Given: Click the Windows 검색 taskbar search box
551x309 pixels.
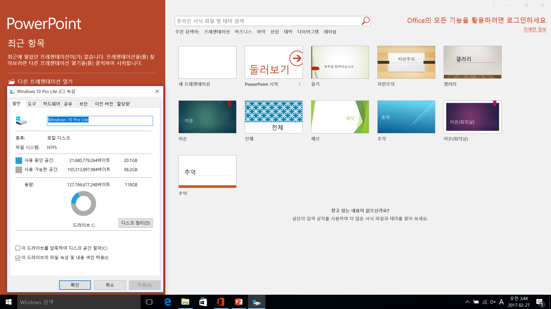Looking at the screenshot, I should pyautogui.click(x=79, y=302).
